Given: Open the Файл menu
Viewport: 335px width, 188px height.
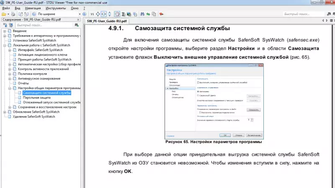Looking at the screenshot, I should (x=6, y=8).
